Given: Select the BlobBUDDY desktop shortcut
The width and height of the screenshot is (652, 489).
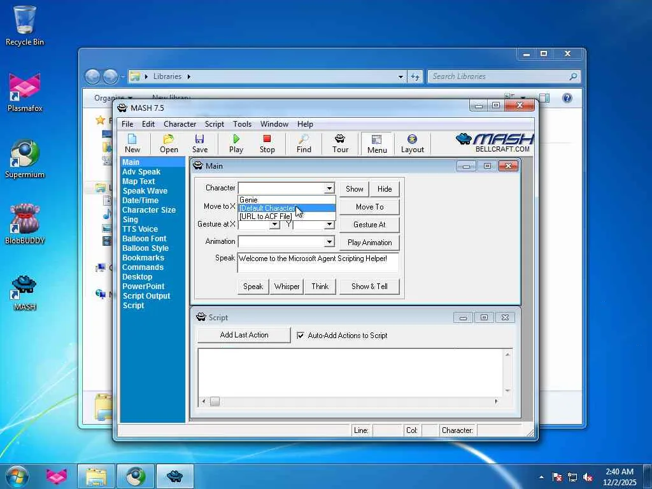Looking at the screenshot, I should pyautogui.click(x=25, y=225).
